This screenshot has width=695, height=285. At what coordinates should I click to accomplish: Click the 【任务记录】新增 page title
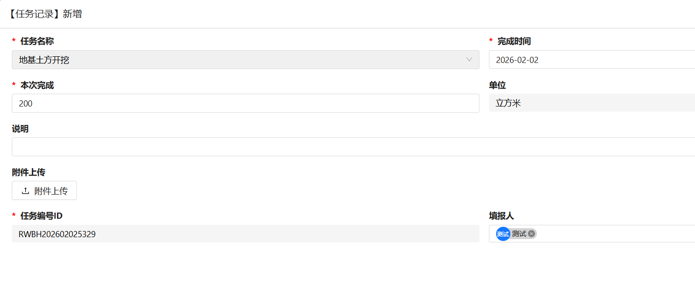coord(45,14)
